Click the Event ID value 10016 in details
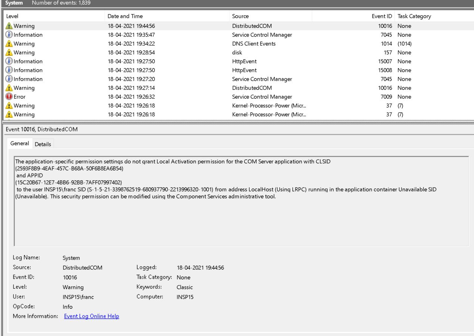The image size is (474, 336). [70, 277]
